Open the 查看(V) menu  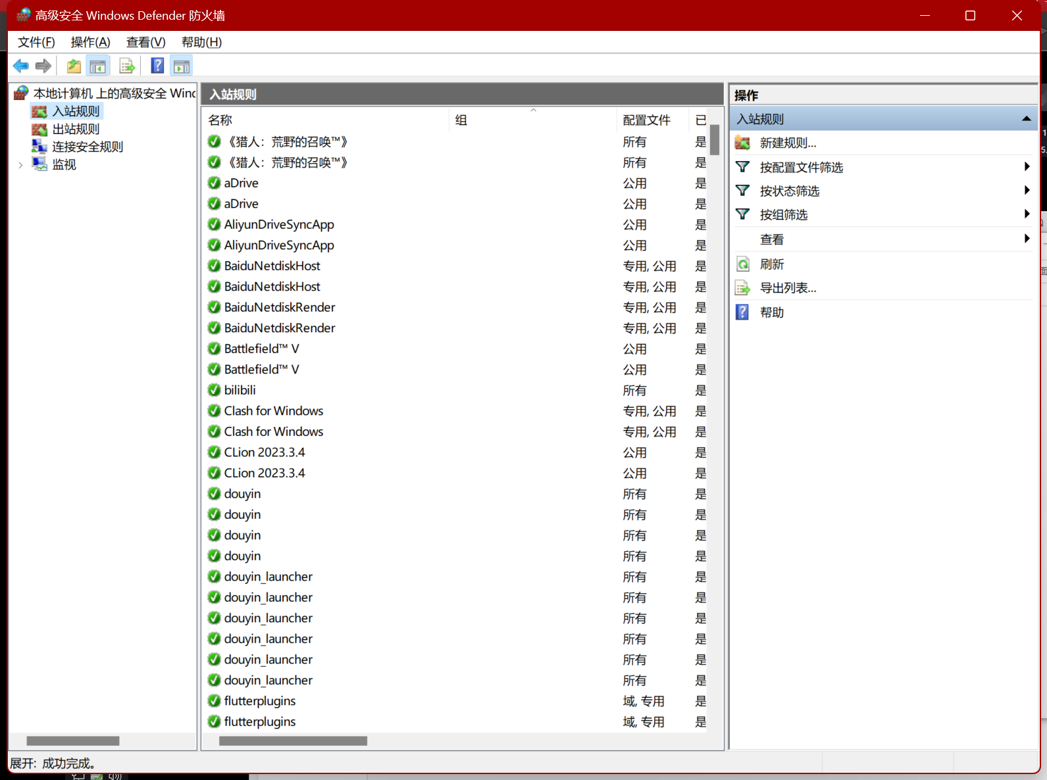[146, 42]
